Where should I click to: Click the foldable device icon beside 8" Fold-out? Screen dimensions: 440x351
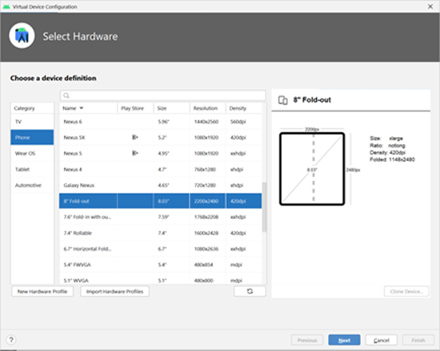point(283,100)
